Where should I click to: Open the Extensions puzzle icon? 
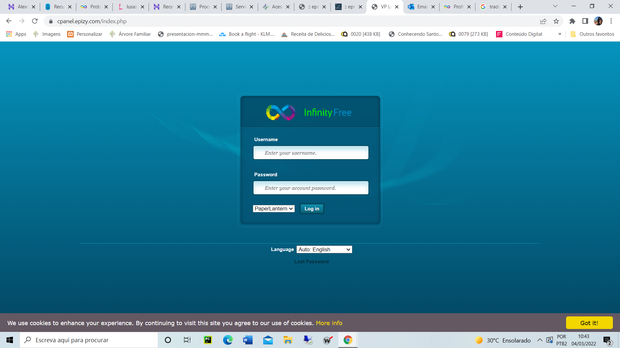tap(573, 21)
